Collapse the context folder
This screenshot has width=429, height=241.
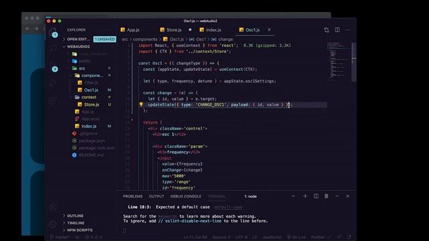pyautogui.click(x=88, y=97)
